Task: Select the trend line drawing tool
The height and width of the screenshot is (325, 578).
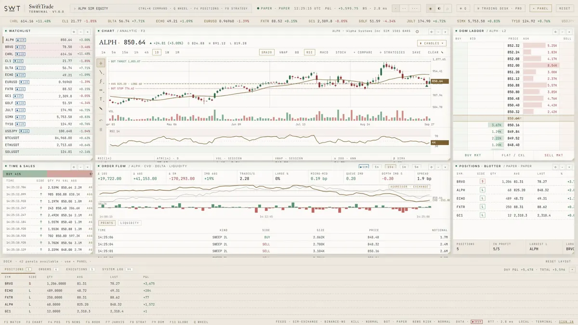Action: coord(101,72)
